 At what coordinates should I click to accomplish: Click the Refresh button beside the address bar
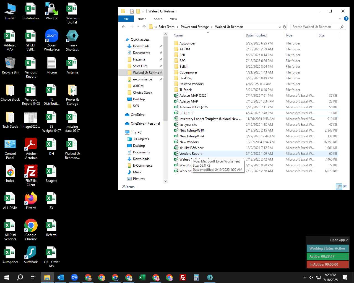point(285,27)
